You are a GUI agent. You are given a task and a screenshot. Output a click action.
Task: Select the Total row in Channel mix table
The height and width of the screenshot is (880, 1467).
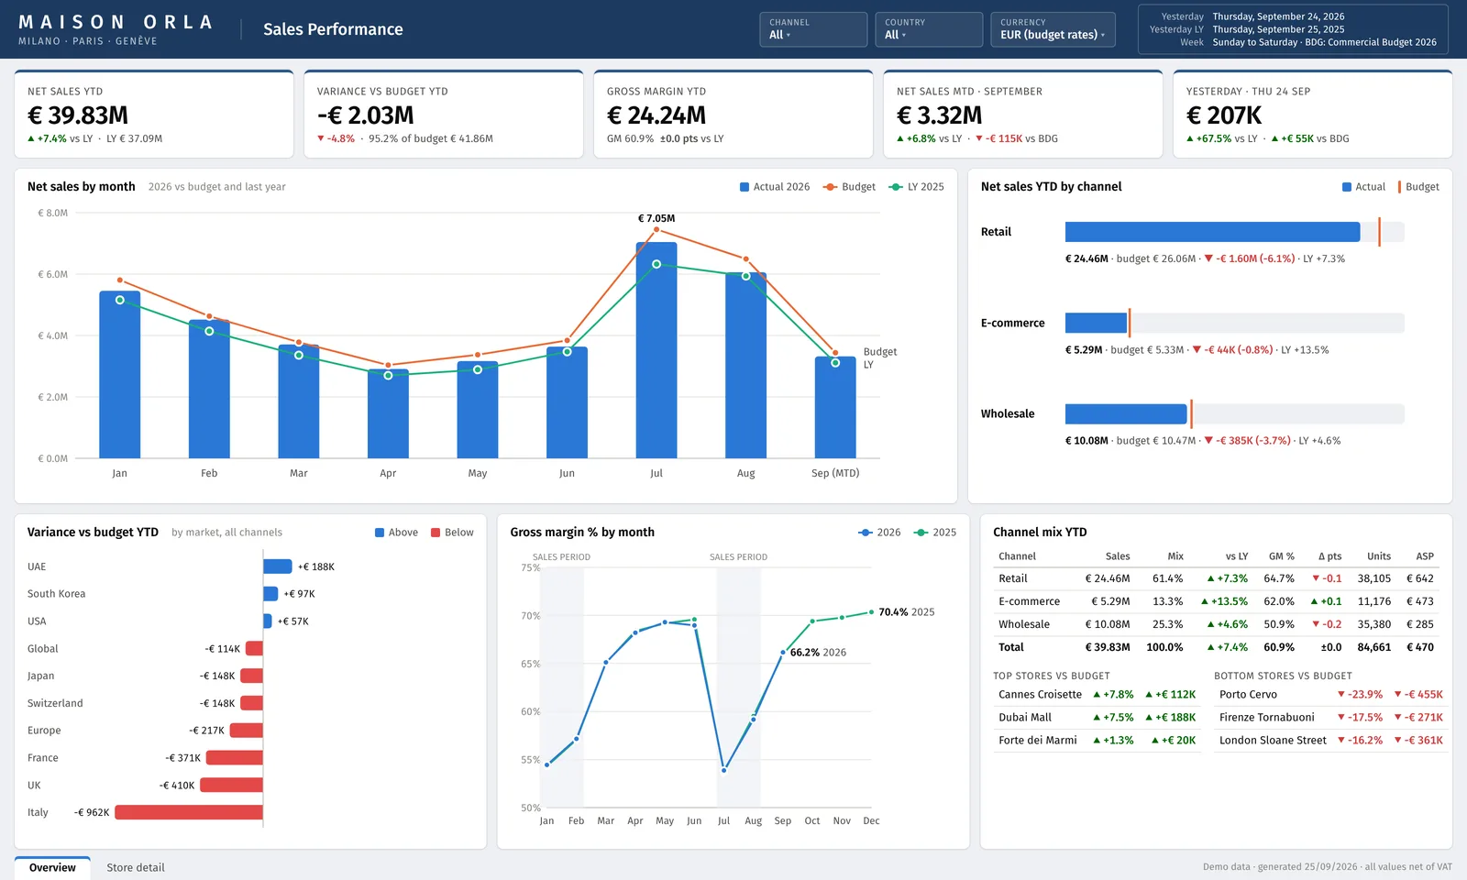click(x=1216, y=647)
